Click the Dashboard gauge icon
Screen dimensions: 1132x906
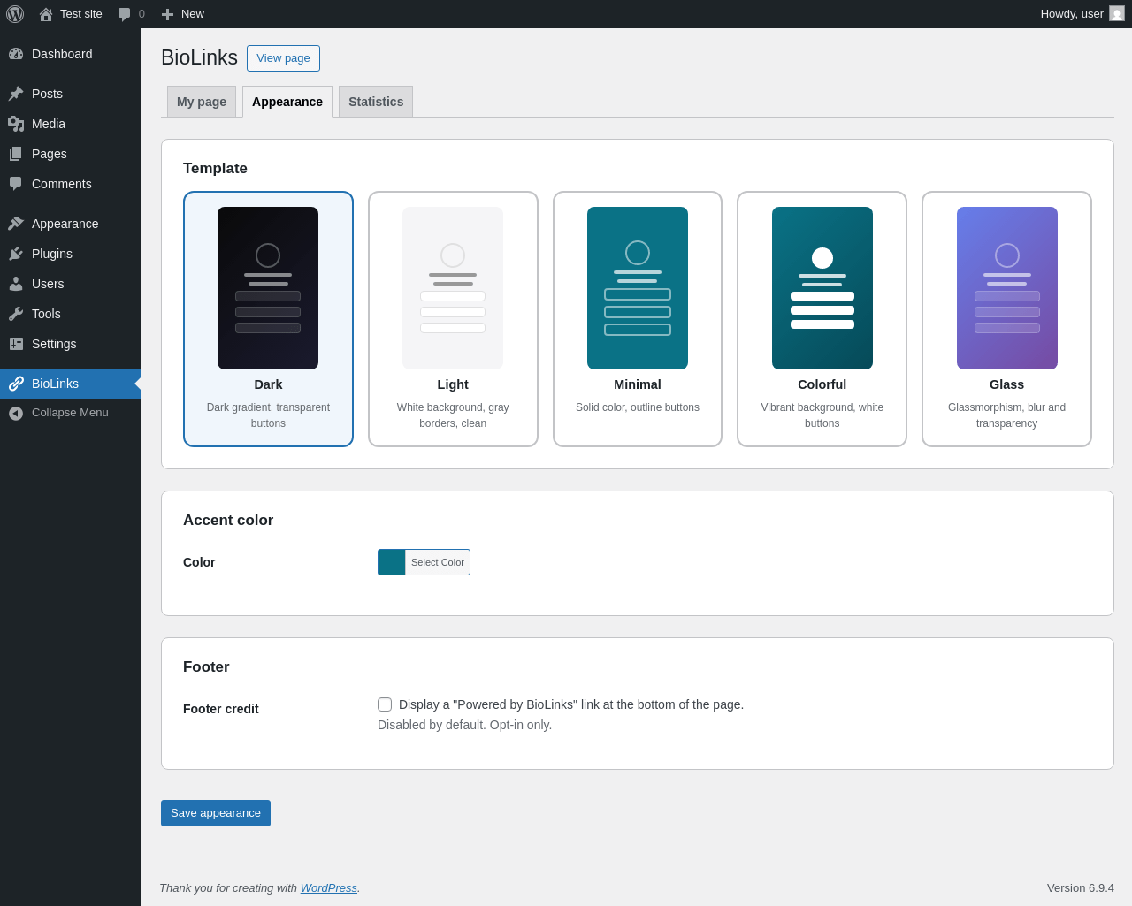coord(16,54)
